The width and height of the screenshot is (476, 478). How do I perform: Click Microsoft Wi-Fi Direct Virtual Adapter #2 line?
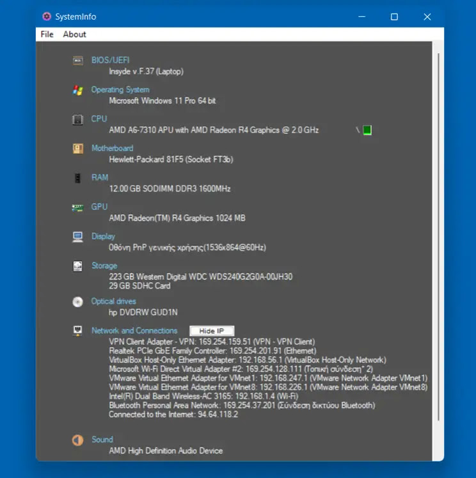pos(241,369)
